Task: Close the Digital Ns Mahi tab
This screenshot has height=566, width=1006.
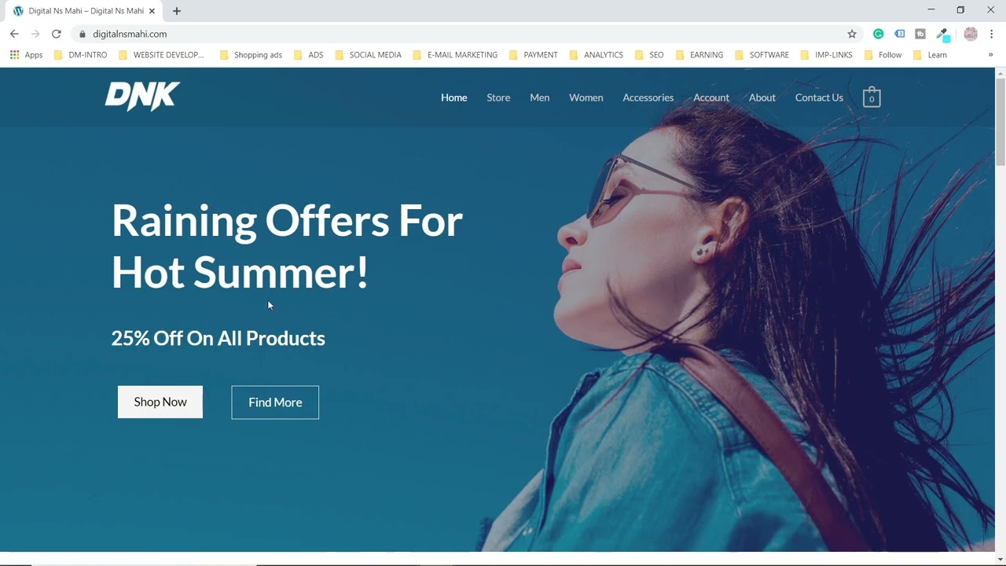Action: point(152,11)
